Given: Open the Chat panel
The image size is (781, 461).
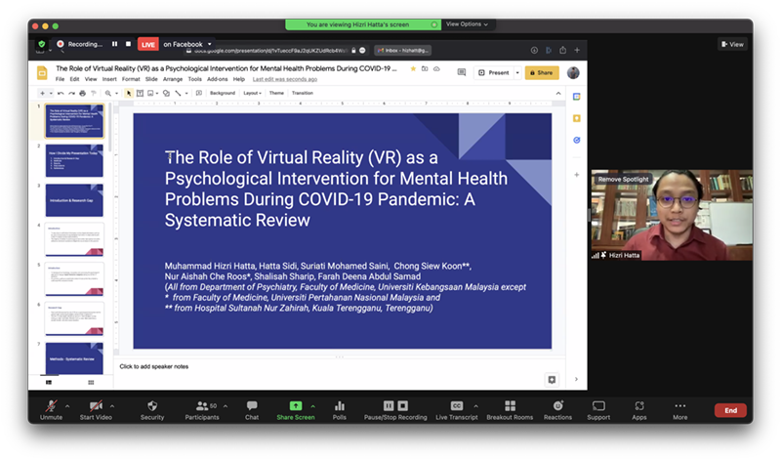Looking at the screenshot, I should [x=252, y=405].
